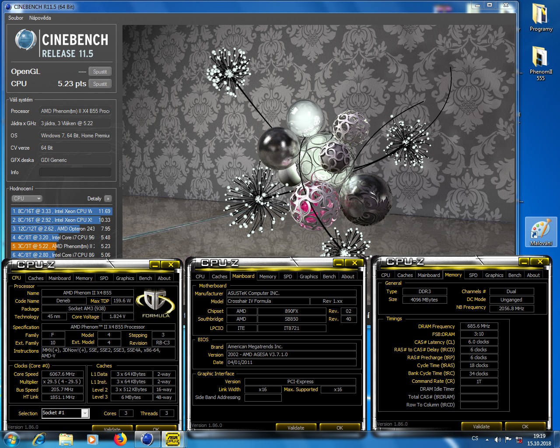Run the CPU test with Spustit
Viewport: 560px width, 448px height.
100,84
